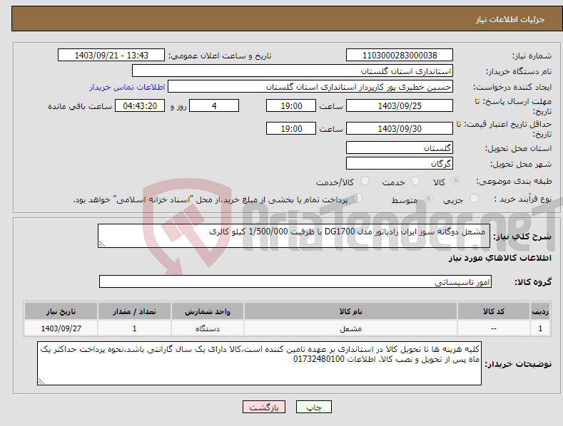563x426 pixels.
Task: Click the بازگشت back button
Action: point(264,407)
